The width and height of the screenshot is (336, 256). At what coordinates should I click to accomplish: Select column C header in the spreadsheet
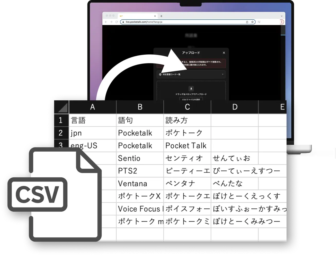(187, 107)
